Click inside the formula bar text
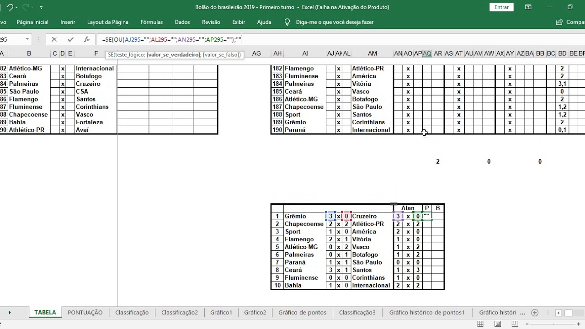 point(172,40)
